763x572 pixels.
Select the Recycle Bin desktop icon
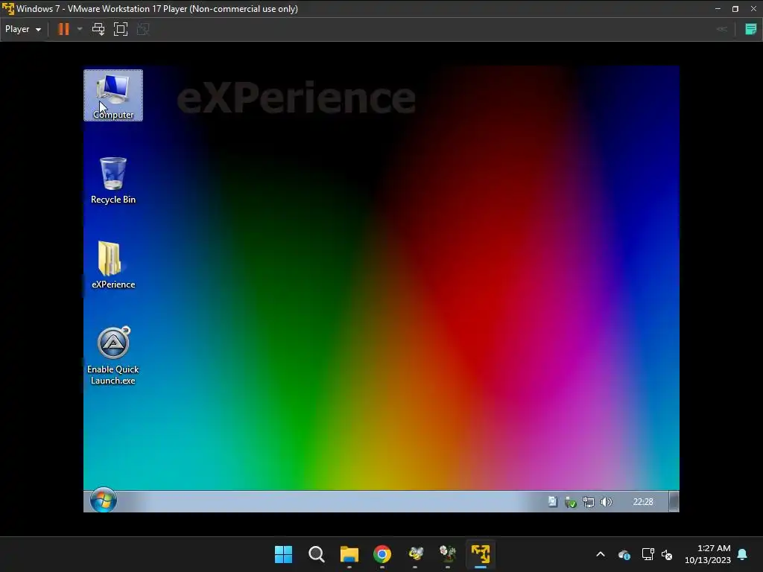(x=113, y=180)
